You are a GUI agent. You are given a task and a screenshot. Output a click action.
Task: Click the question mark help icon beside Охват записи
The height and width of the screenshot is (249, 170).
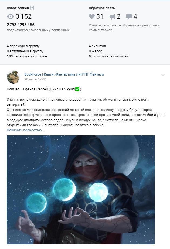tap(32, 8)
